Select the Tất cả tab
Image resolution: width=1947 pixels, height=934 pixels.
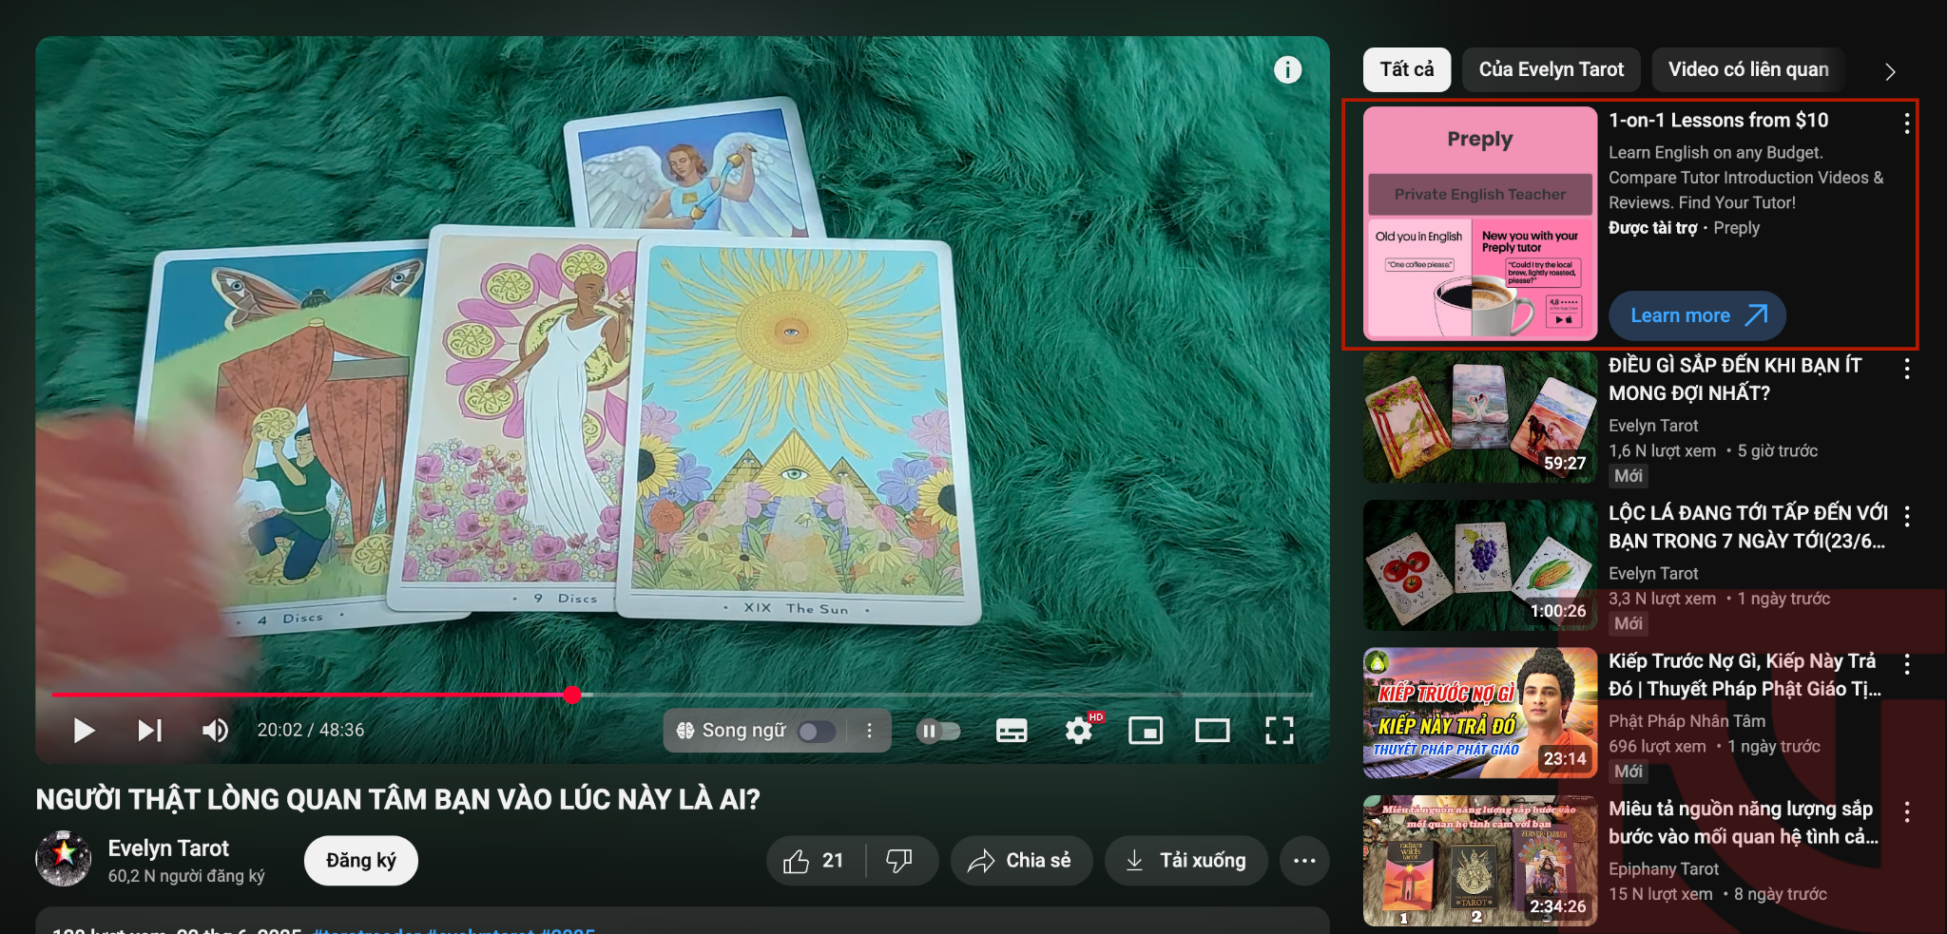[x=1407, y=69]
